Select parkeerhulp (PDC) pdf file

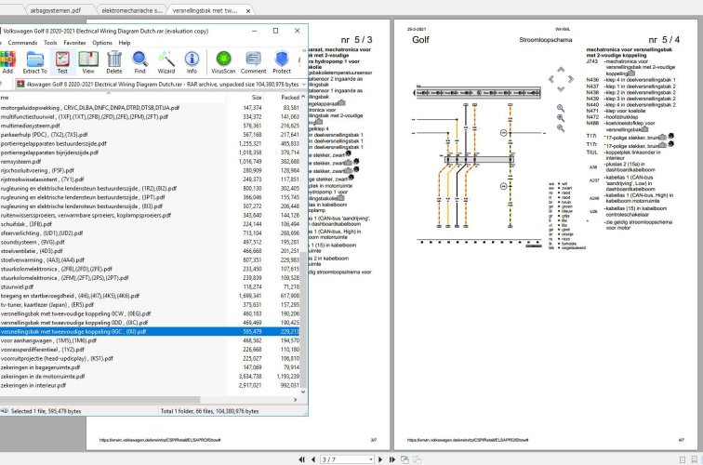click(151, 135)
